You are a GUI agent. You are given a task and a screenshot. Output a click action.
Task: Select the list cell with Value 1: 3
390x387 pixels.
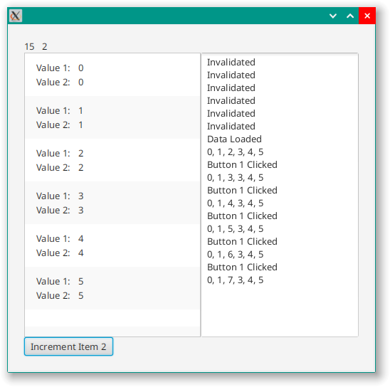(112, 203)
